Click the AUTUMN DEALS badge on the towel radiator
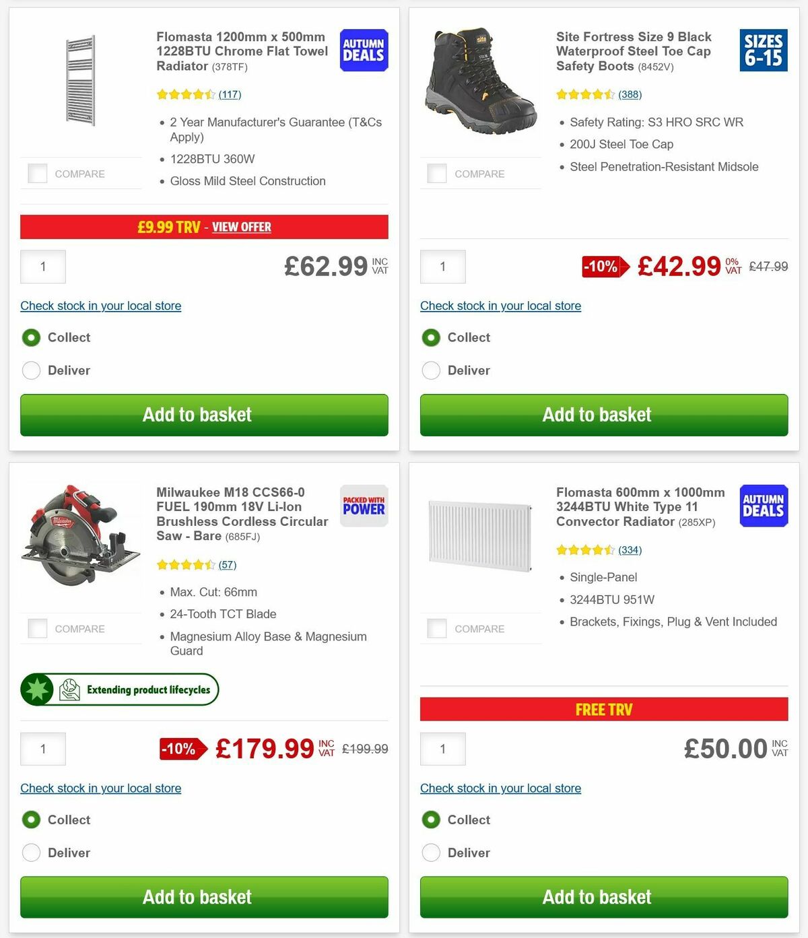This screenshot has width=808, height=938. (363, 50)
